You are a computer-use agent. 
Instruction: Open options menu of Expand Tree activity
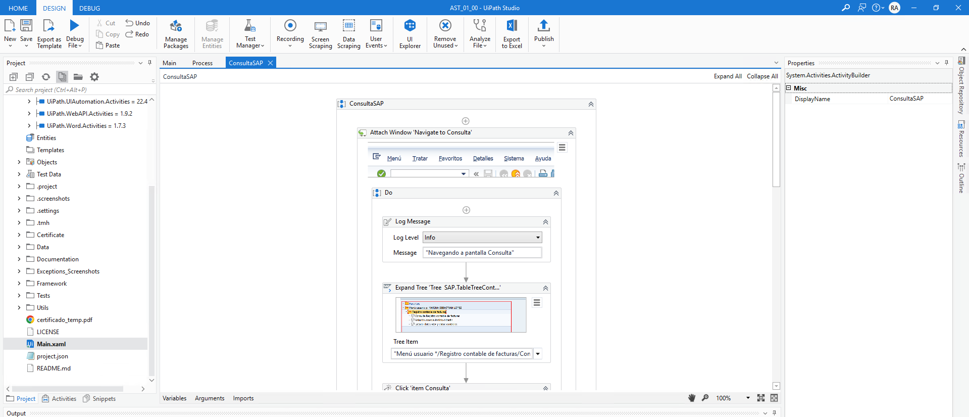click(x=537, y=302)
